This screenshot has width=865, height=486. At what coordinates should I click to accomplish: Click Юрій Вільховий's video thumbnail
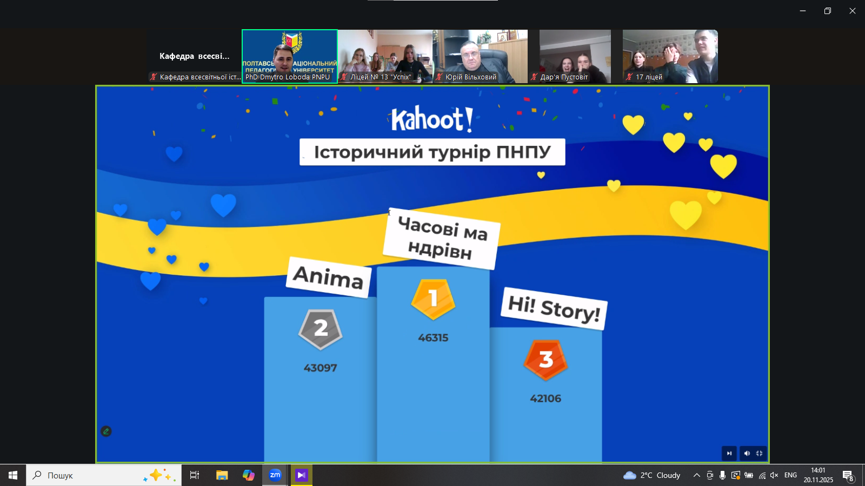click(481, 56)
